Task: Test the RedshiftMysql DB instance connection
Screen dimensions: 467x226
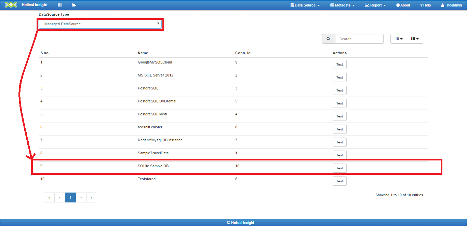Action: click(x=339, y=142)
